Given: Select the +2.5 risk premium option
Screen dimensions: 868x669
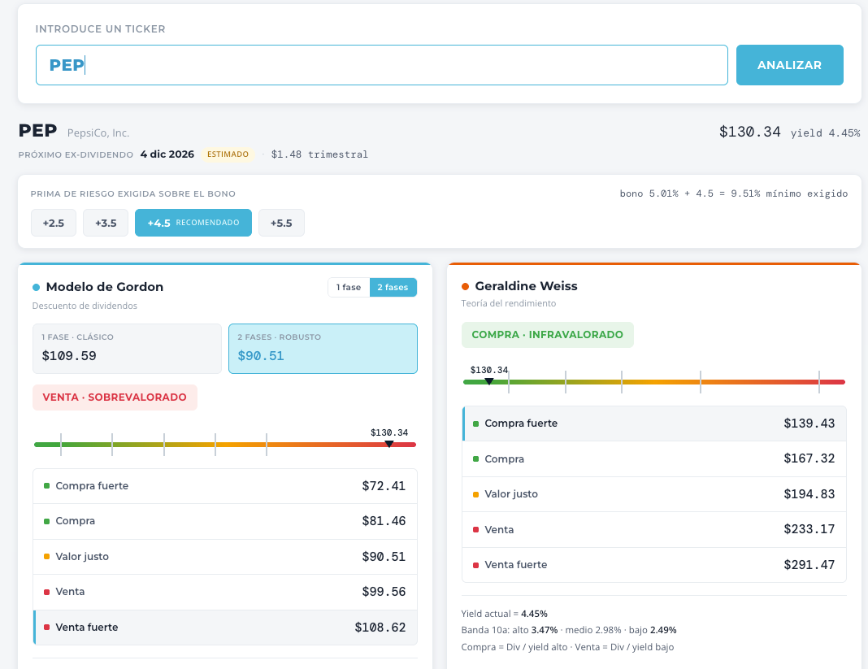Looking at the screenshot, I should pyautogui.click(x=54, y=223).
